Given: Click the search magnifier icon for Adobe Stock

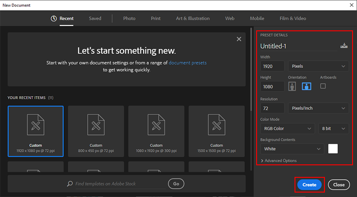Looking at the screenshot, I should (x=70, y=184).
